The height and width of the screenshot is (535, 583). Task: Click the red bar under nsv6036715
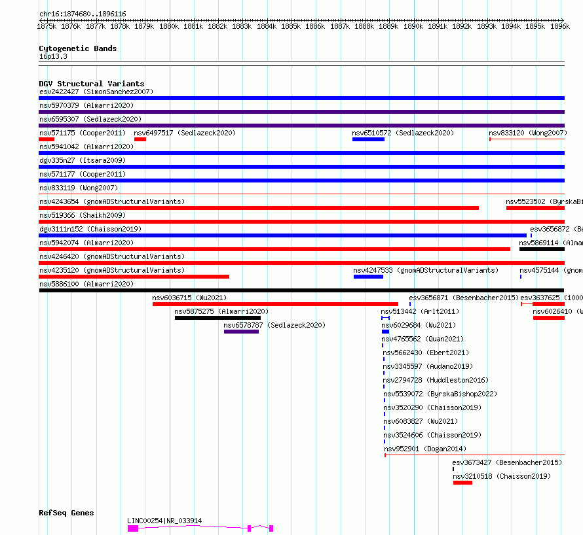[x=275, y=304]
